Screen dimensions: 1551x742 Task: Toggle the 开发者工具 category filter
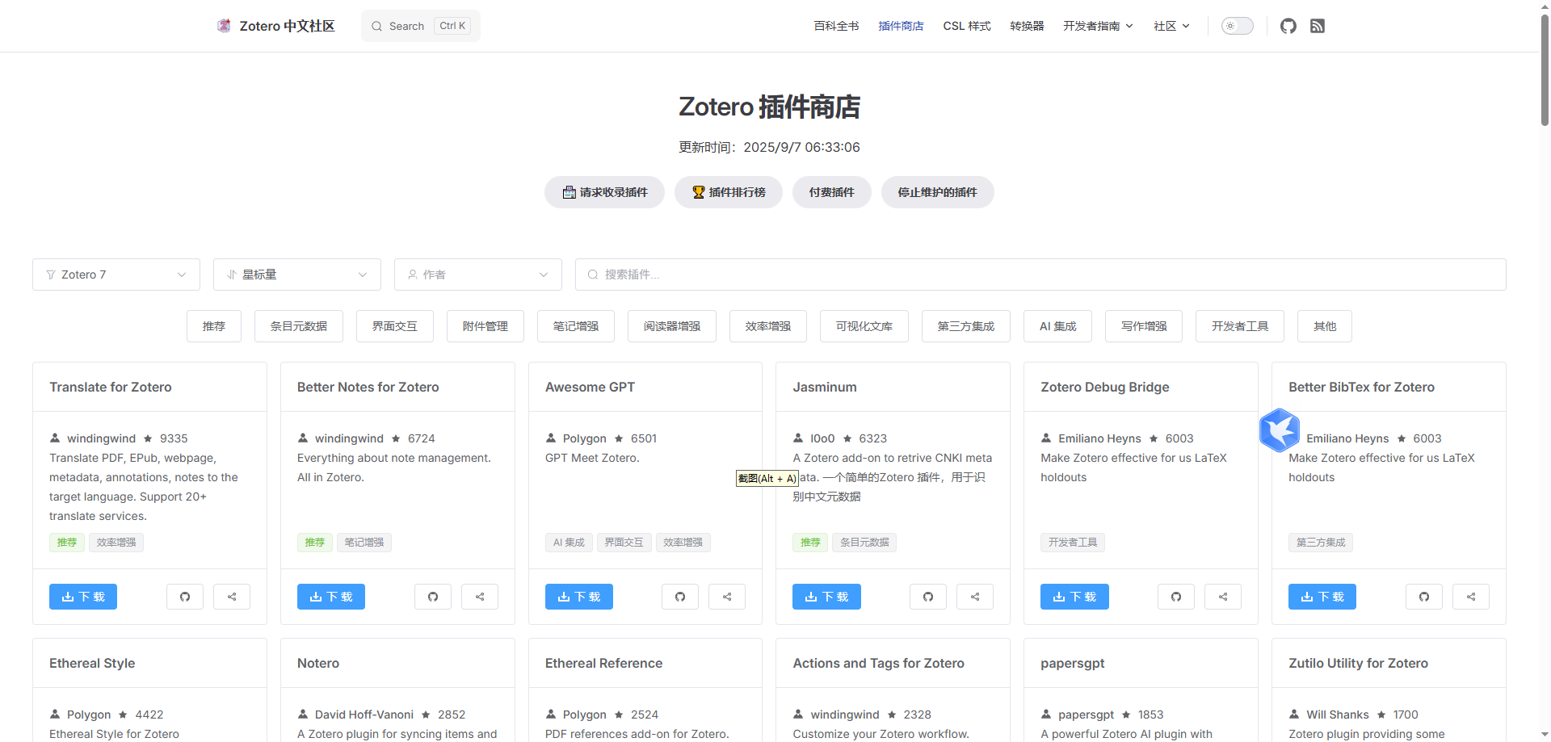(x=1240, y=326)
